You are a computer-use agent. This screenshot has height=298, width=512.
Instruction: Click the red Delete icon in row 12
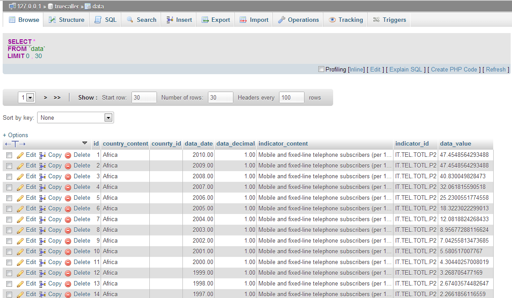click(x=68, y=273)
